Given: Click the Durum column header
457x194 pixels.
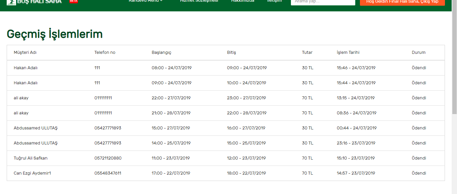Looking at the screenshot, I should tap(418, 53).
